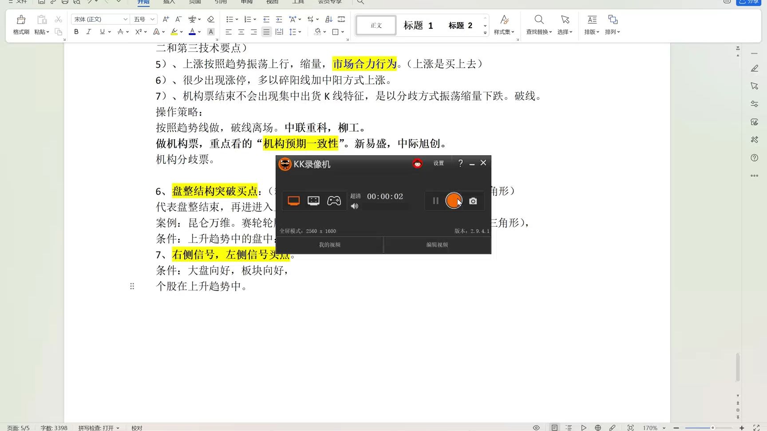Click 编辑视频 button in KK录像机
Image resolution: width=767 pixels, height=431 pixels.
[437, 244]
